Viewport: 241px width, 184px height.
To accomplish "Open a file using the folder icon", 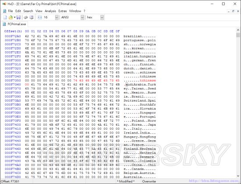I will 11,18.
